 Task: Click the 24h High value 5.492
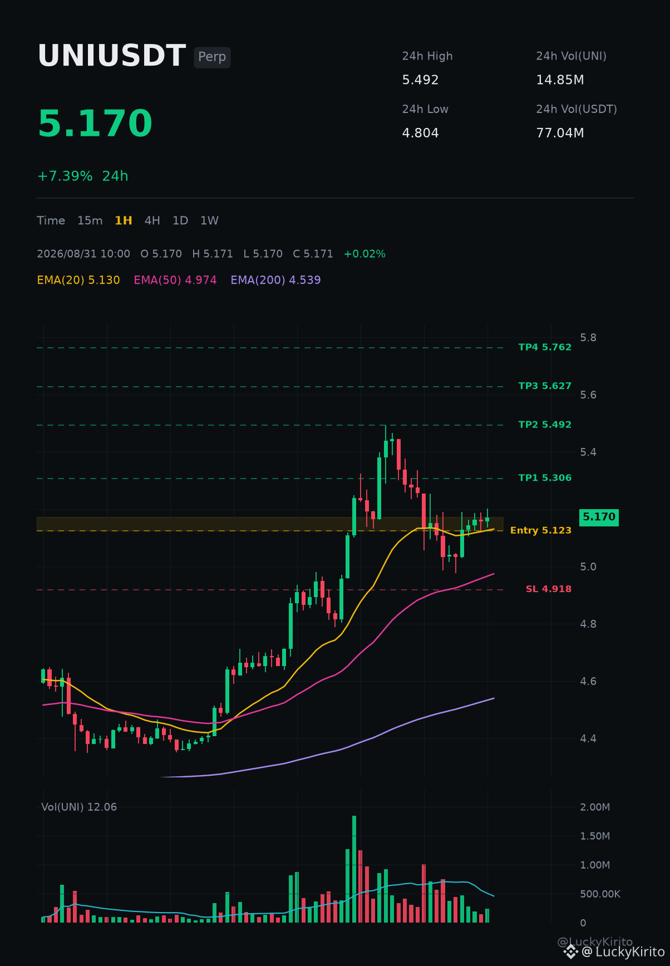[420, 80]
